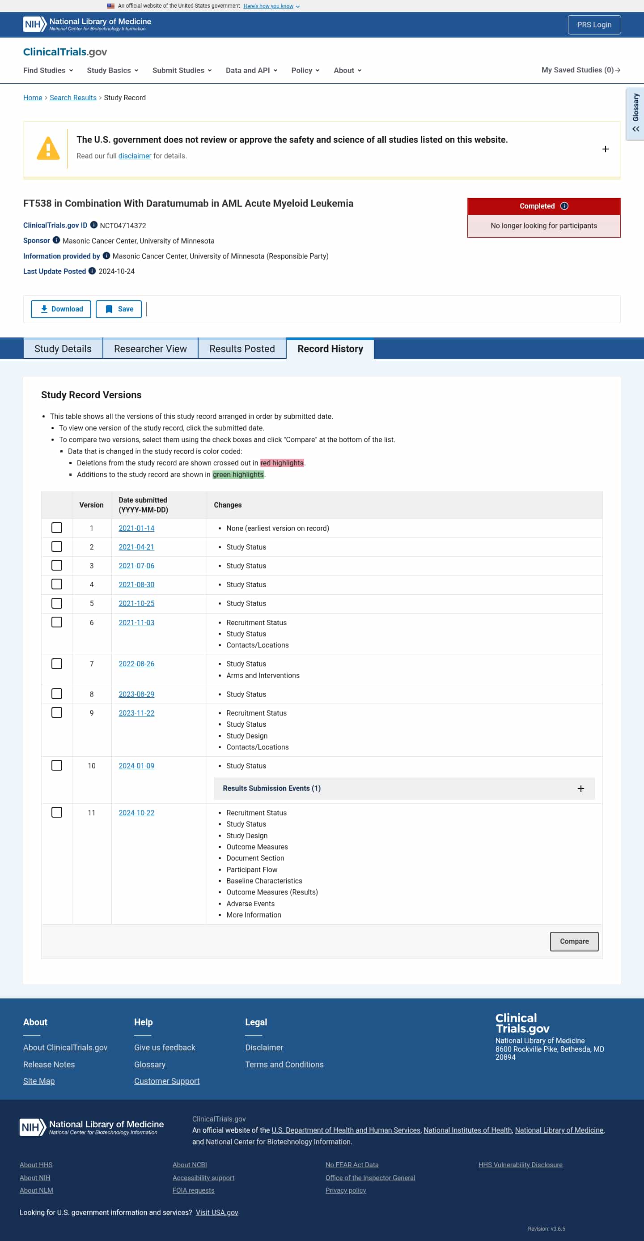Tick the checkbox for version 3

coord(57,566)
